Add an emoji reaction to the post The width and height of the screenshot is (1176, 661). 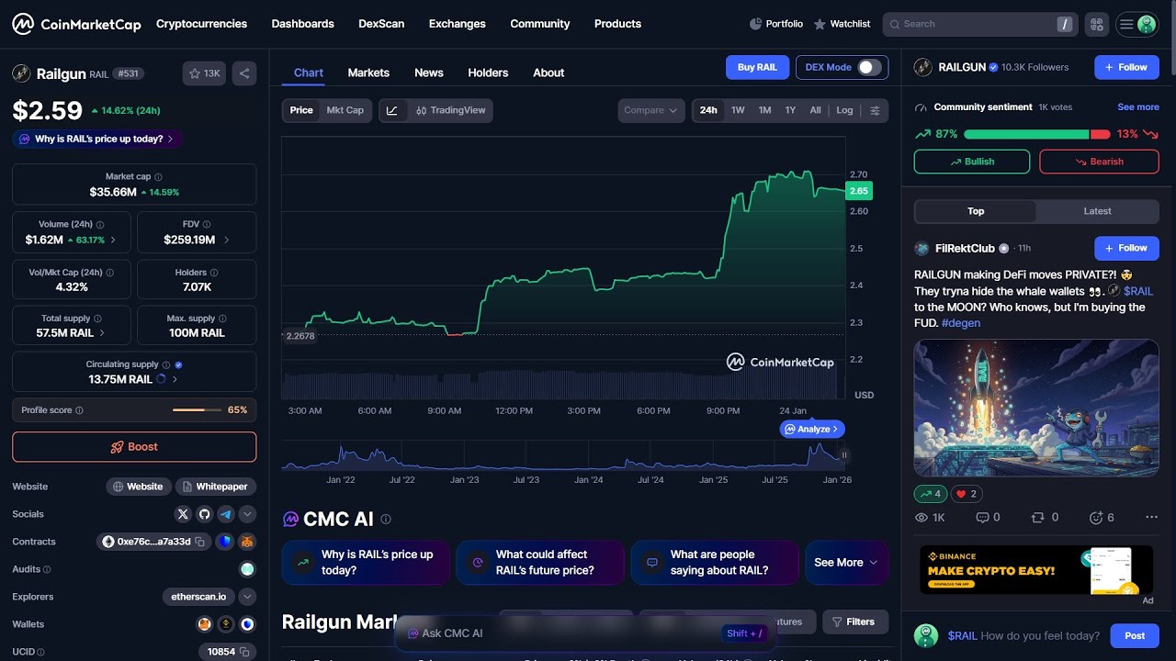click(x=1102, y=518)
